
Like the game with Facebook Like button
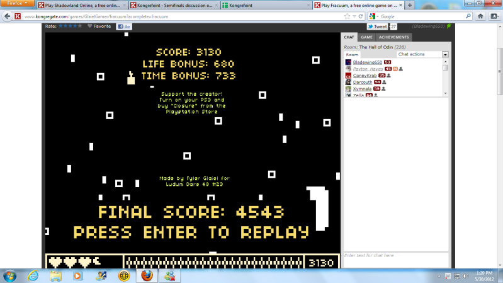(124, 26)
